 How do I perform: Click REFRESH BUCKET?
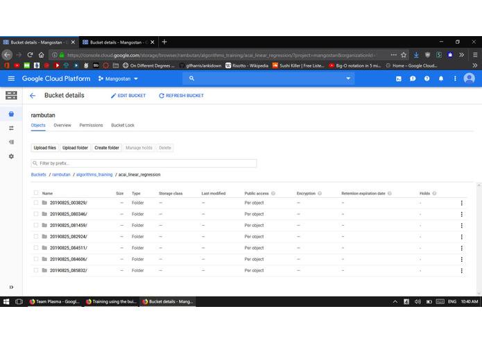(x=181, y=96)
